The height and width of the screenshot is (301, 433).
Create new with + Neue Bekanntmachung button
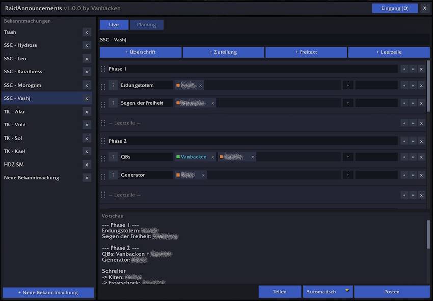pos(48,292)
